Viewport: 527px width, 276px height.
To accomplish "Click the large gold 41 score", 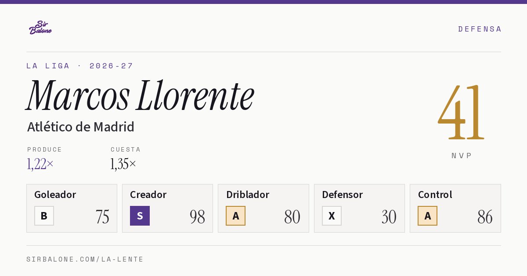I will coord(461,112).
